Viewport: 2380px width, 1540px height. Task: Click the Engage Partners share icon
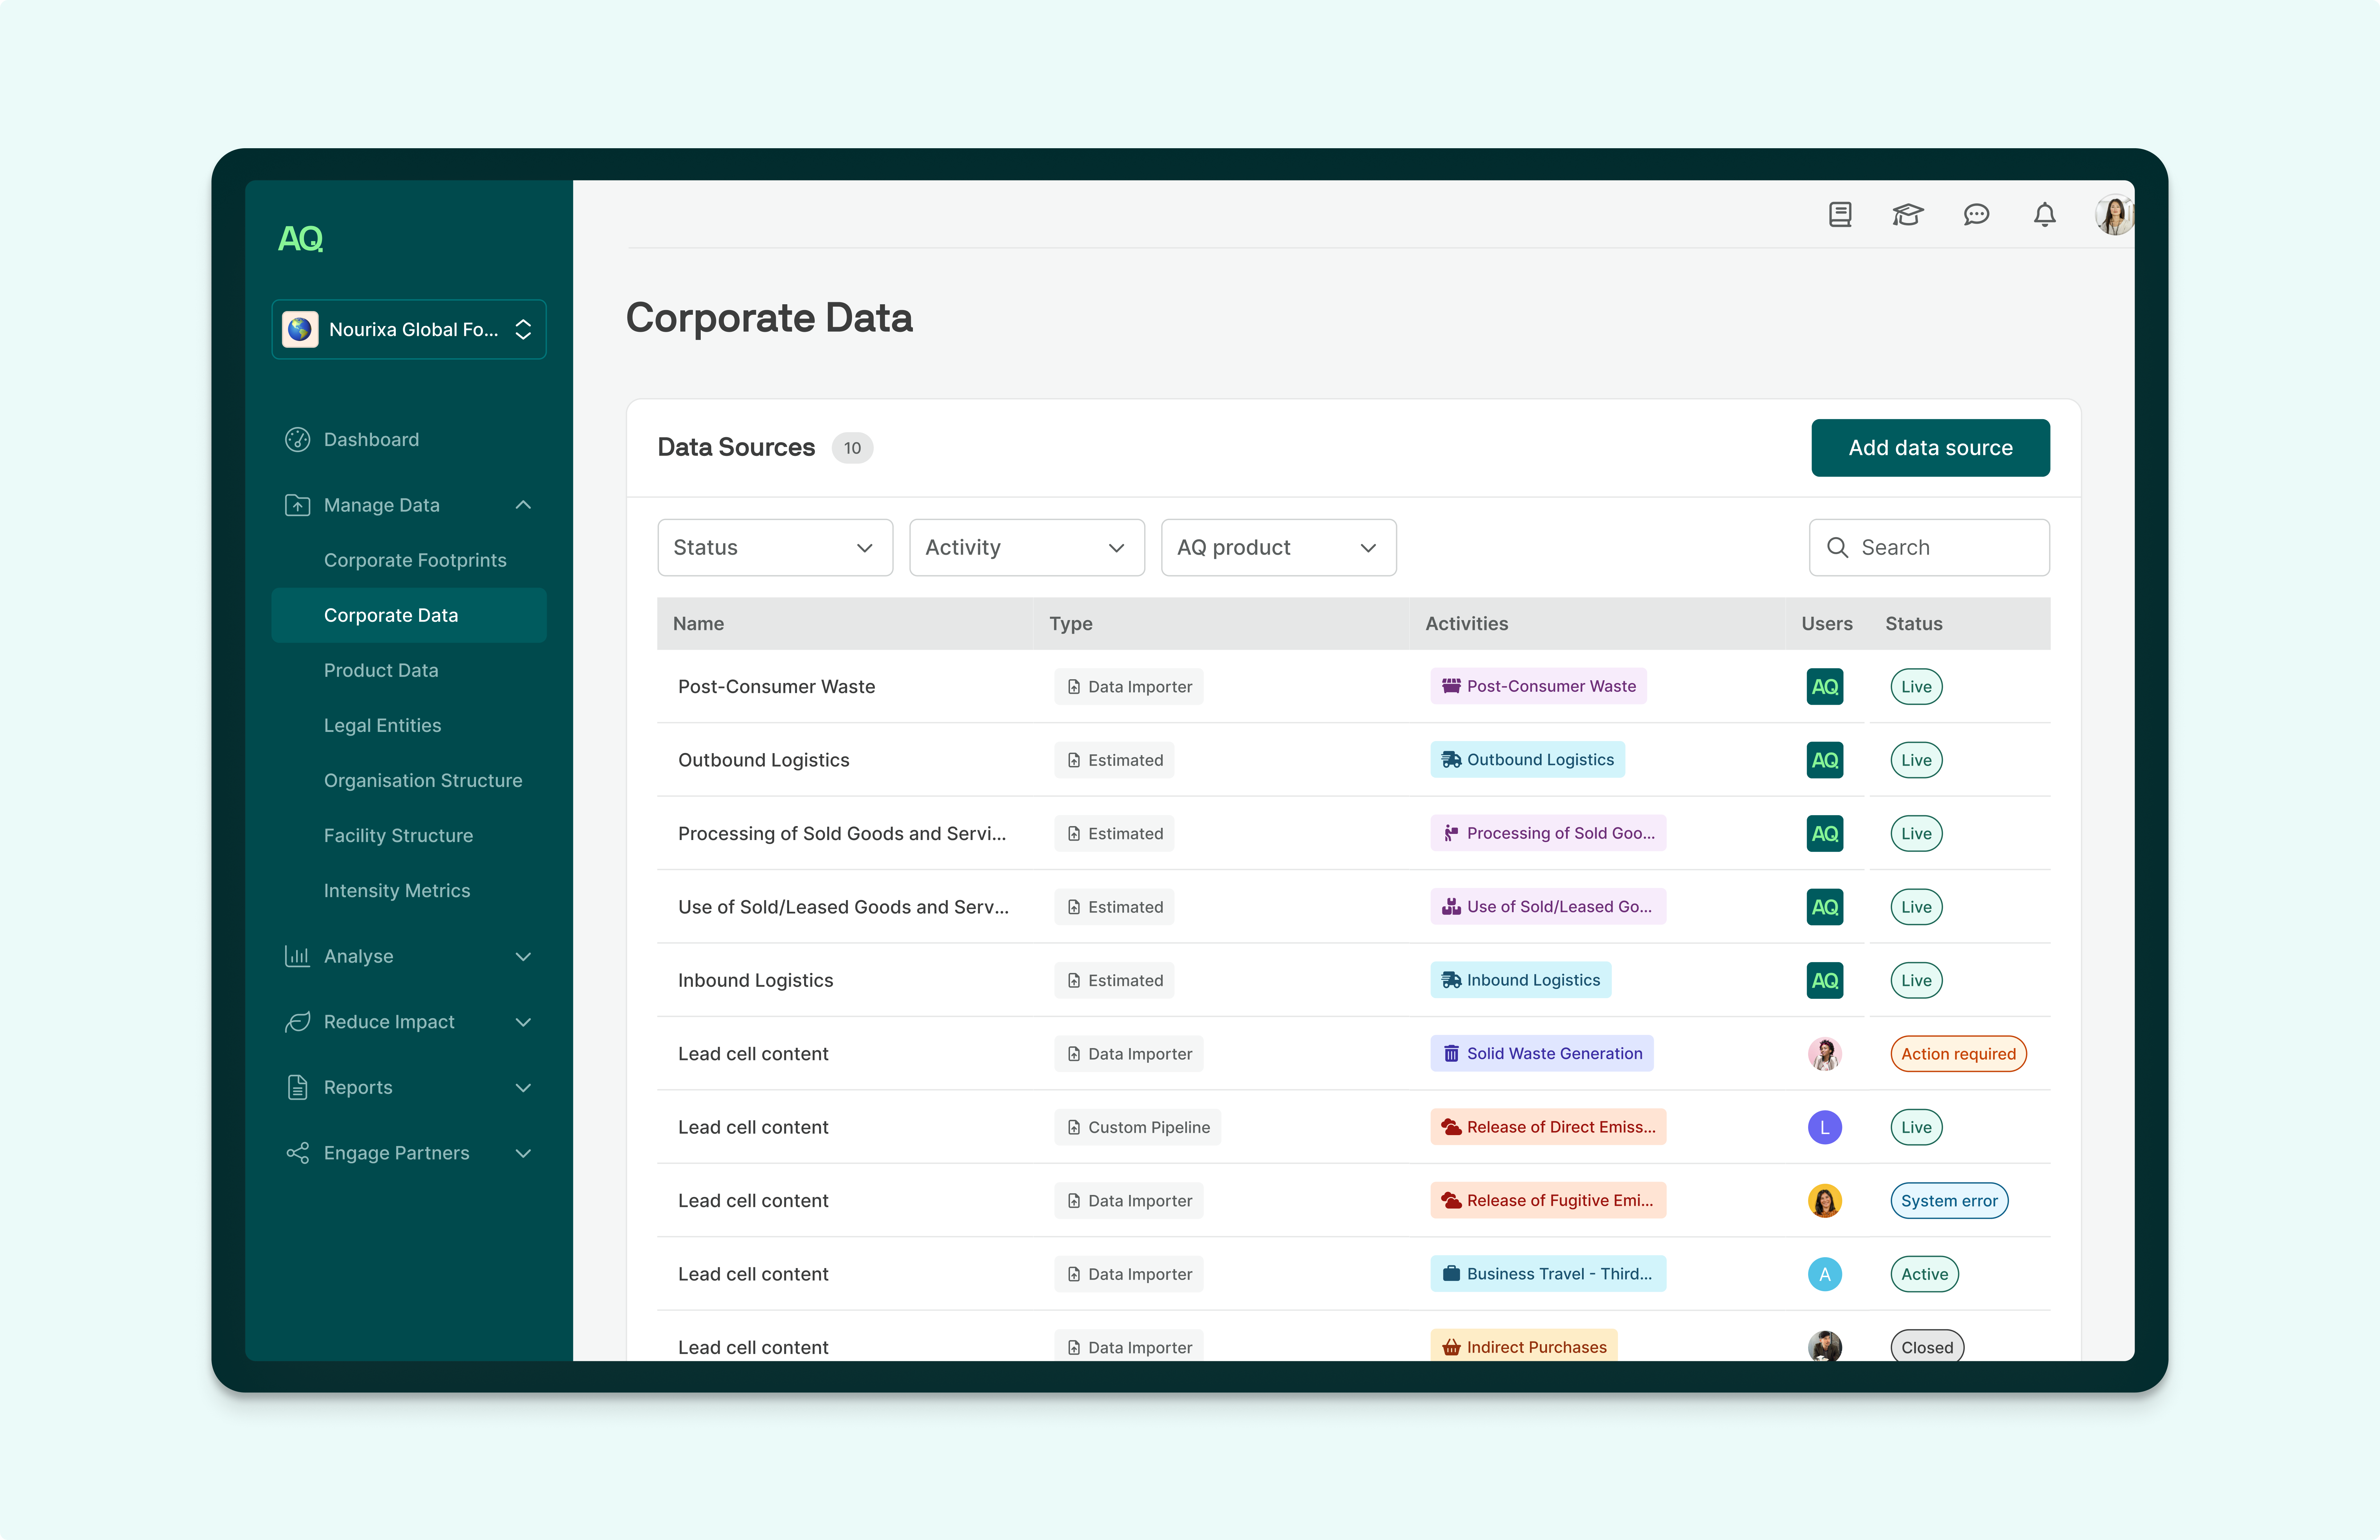(x=297, y=1153)
